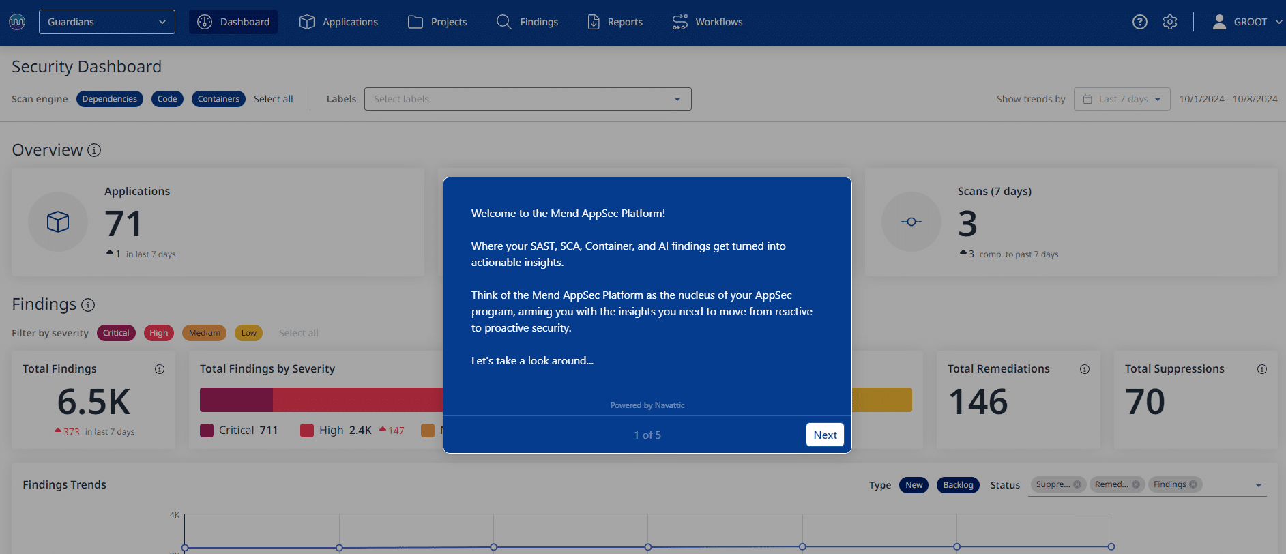Toggle the Code scan engine filter

167,99
